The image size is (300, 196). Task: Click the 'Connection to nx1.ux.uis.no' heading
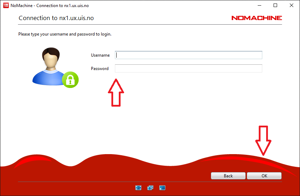(56, 18)
